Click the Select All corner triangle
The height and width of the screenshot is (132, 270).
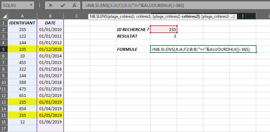tap(4, 16)
